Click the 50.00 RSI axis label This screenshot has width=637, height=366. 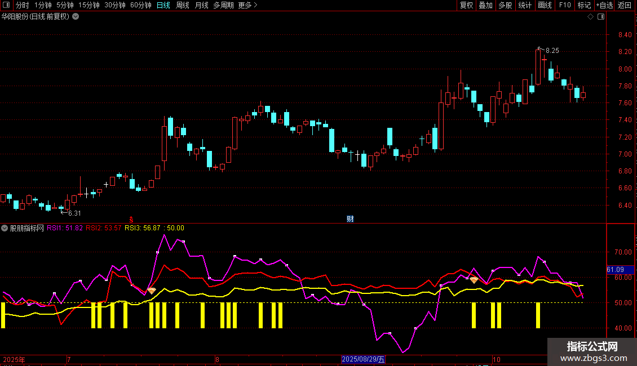(623, 303)
